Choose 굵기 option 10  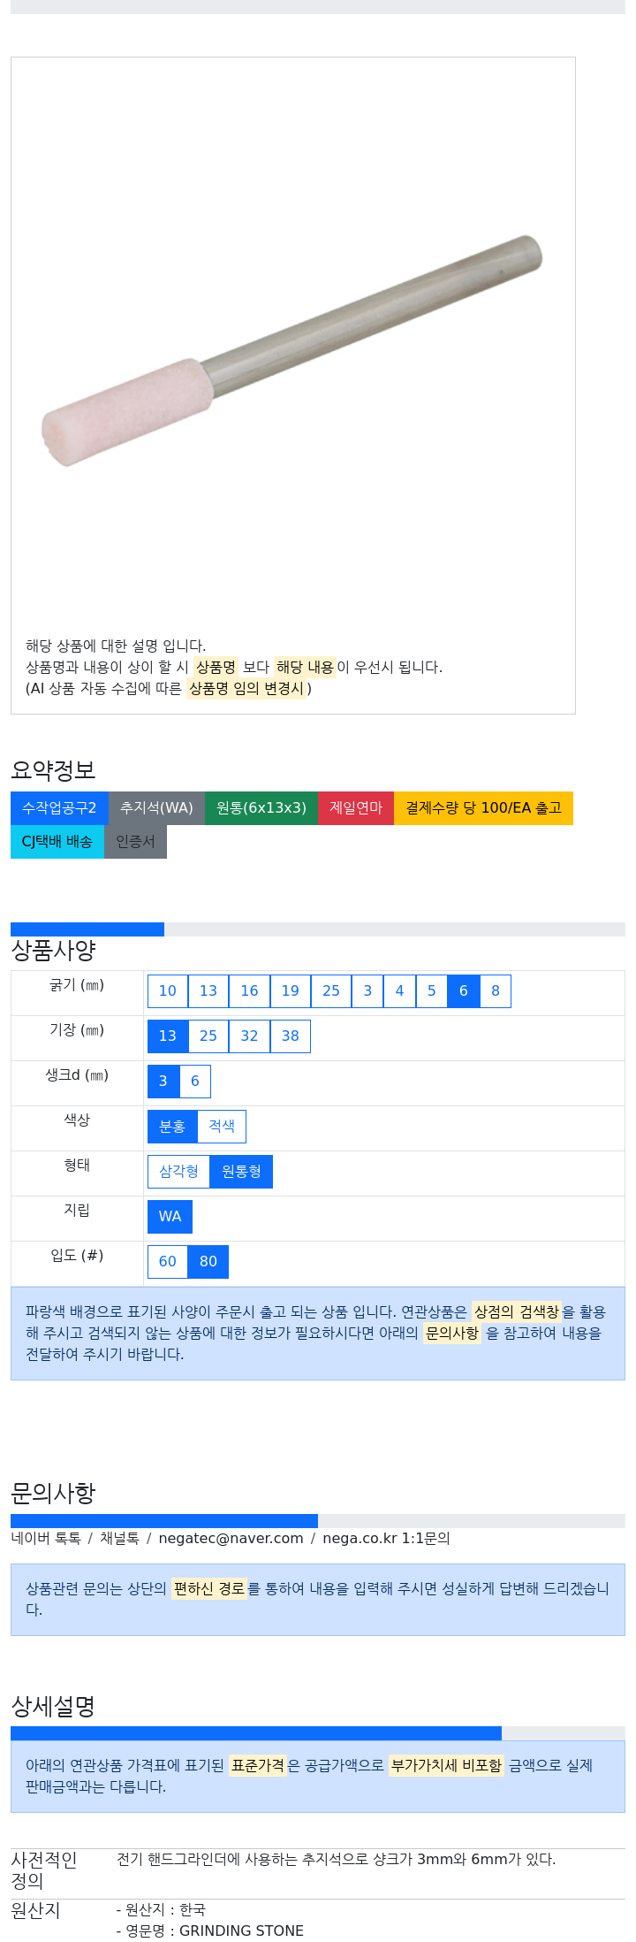coord(168,991)
